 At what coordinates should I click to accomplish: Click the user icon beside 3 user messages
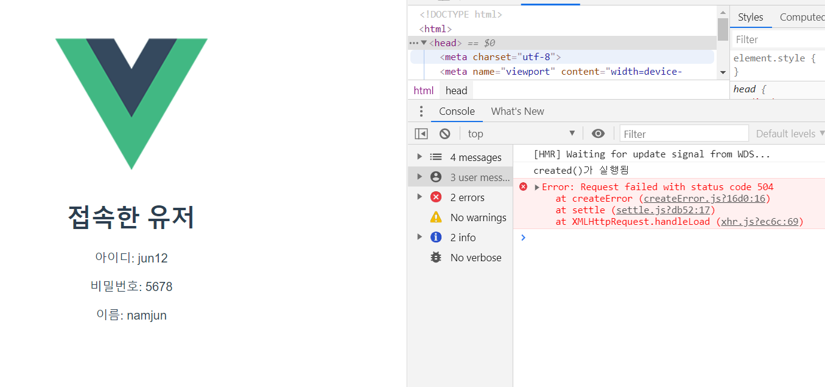436,177
